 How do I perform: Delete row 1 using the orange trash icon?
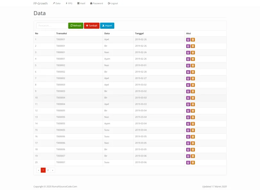click(x=193, y=40)
